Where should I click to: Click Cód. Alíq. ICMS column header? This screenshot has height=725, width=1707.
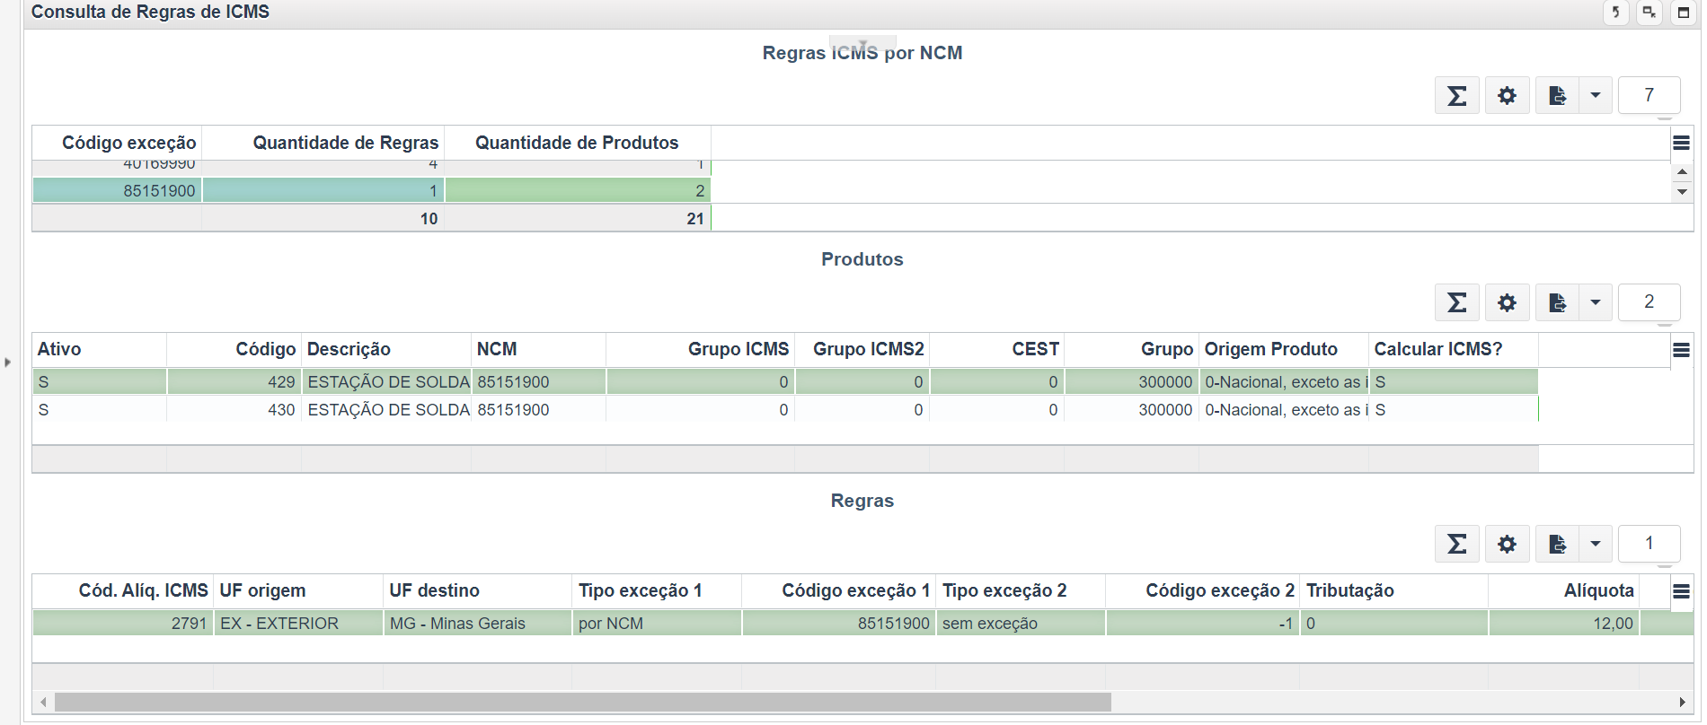tap(123, 590)
